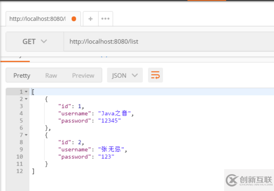
Task: Open a new request tab with plus icon
Action: pyautogui.click(x=91, y=19)
